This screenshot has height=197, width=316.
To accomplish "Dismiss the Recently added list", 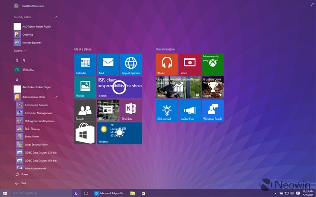I will pyautogui.click(x=57, y=17).
